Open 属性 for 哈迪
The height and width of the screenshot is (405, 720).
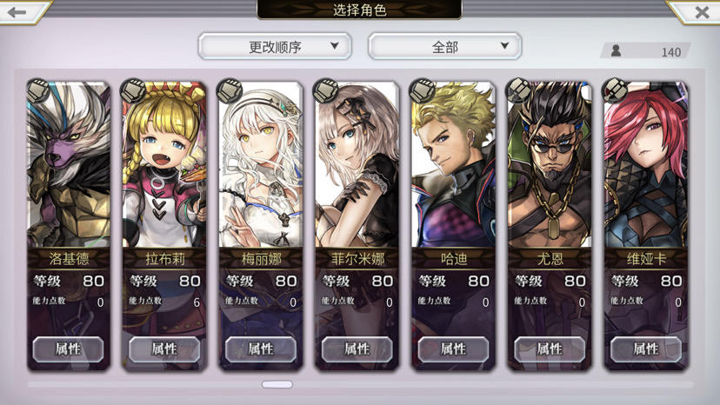pyautogui.click(x=453, y=349)
